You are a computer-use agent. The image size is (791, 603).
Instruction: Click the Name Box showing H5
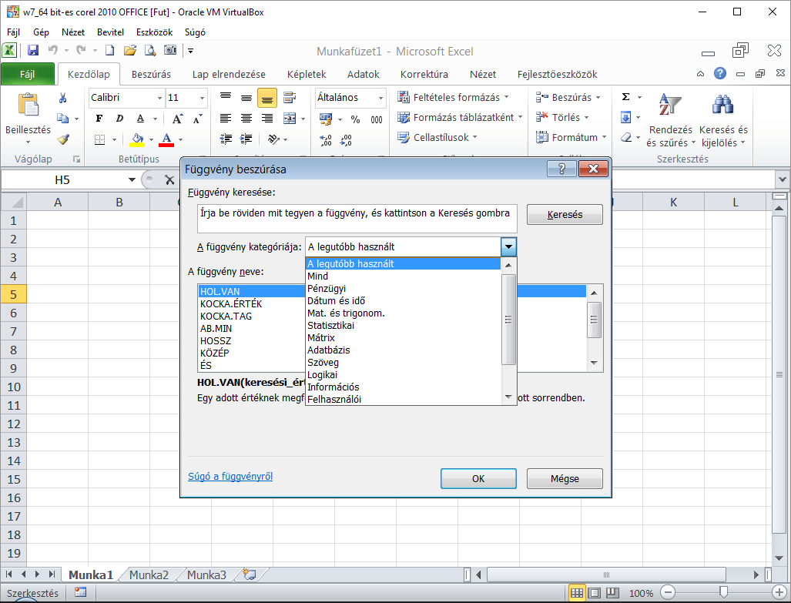tap(62, 180)
